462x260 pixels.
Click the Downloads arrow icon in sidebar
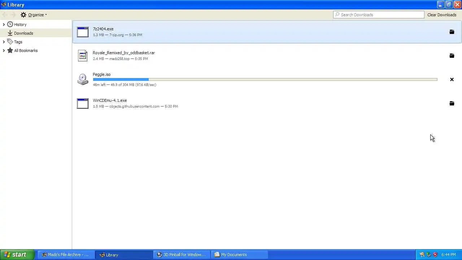pyautogui.click(x=10, y=33)
